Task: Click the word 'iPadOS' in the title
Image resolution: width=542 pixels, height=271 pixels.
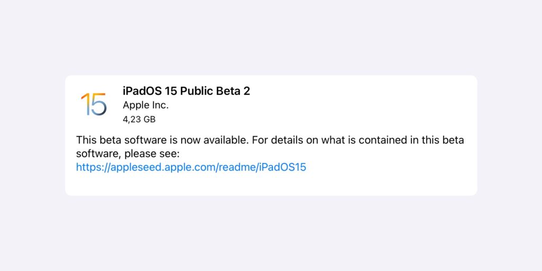Action: [x=141, y=91]
